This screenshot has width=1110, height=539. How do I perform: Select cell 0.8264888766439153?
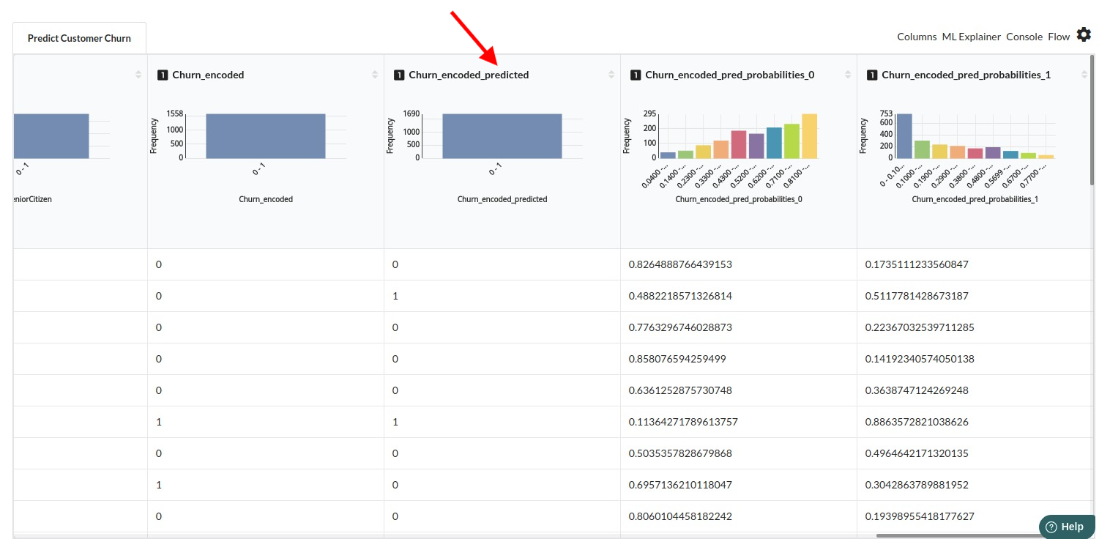pyautogui.click(x=738, y=264)
